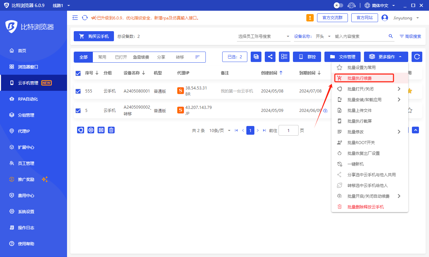Select 批量删除释放云手机 menu item
The width and height of the screenshot is (429, 257).
370,207
